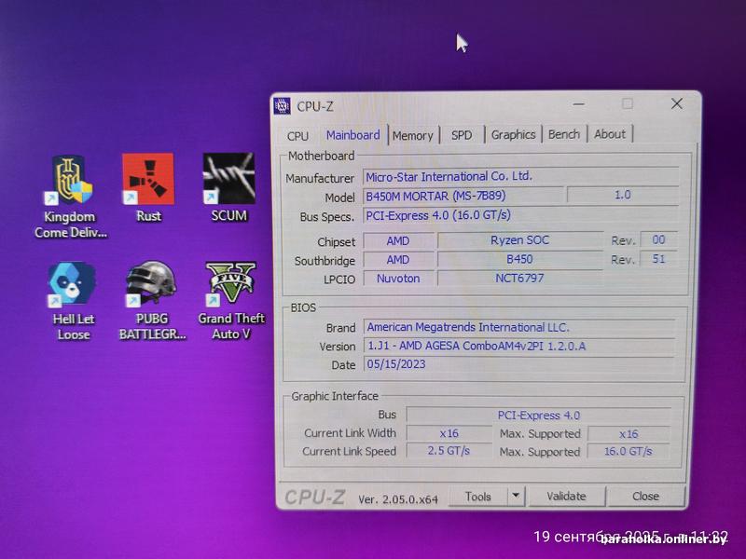The image size is (746, 559).
Task: Click the Ryzen SOC chipset value
Action: (x=519, y=240)
